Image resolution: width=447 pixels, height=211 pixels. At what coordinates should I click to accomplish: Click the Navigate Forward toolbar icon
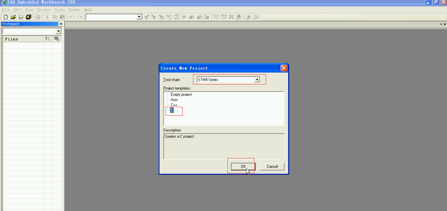point(207,17)
